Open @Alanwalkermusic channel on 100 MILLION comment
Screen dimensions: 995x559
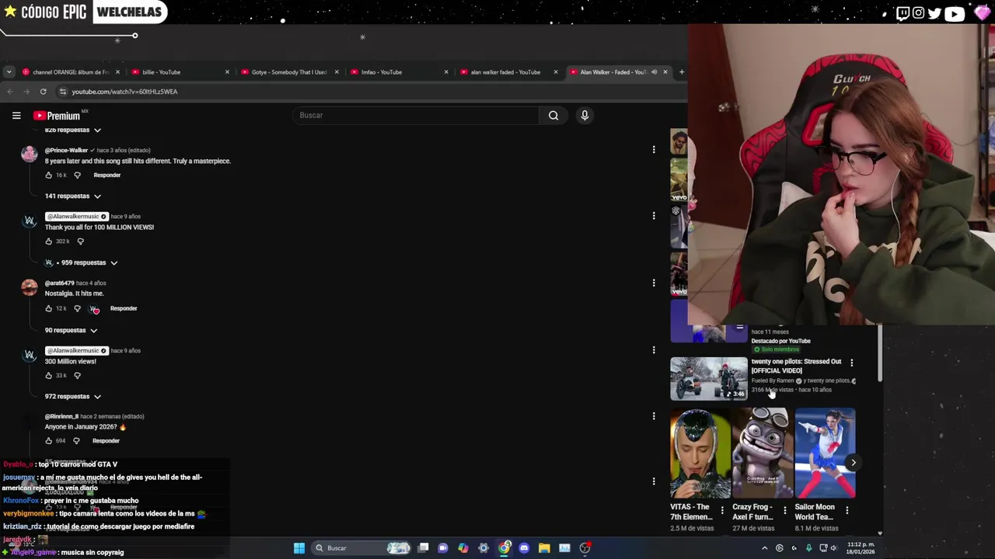(x=76, y=217)
